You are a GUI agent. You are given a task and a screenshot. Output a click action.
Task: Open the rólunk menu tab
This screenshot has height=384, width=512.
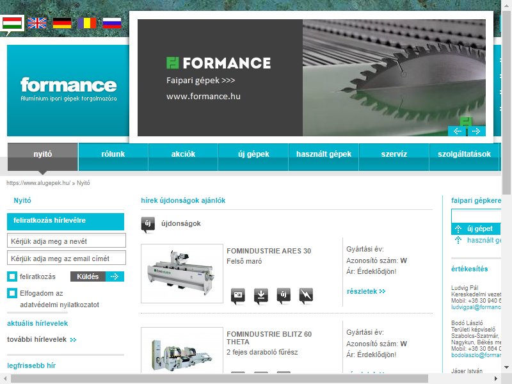(113, 157)
